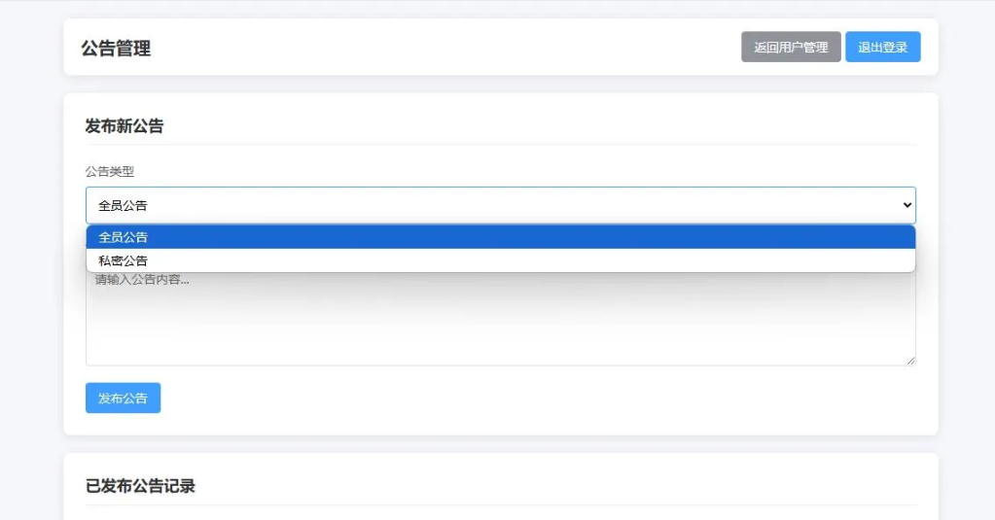Click the divider line under 已发布公告记录

coord(500,505)
